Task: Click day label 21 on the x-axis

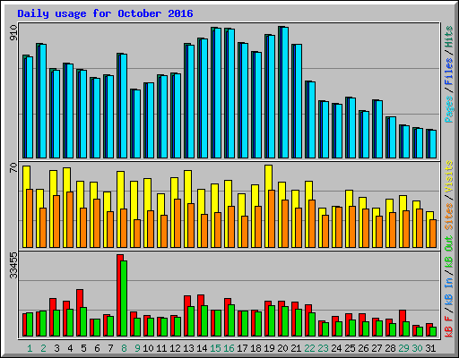Action: click(x=296, y=348)
